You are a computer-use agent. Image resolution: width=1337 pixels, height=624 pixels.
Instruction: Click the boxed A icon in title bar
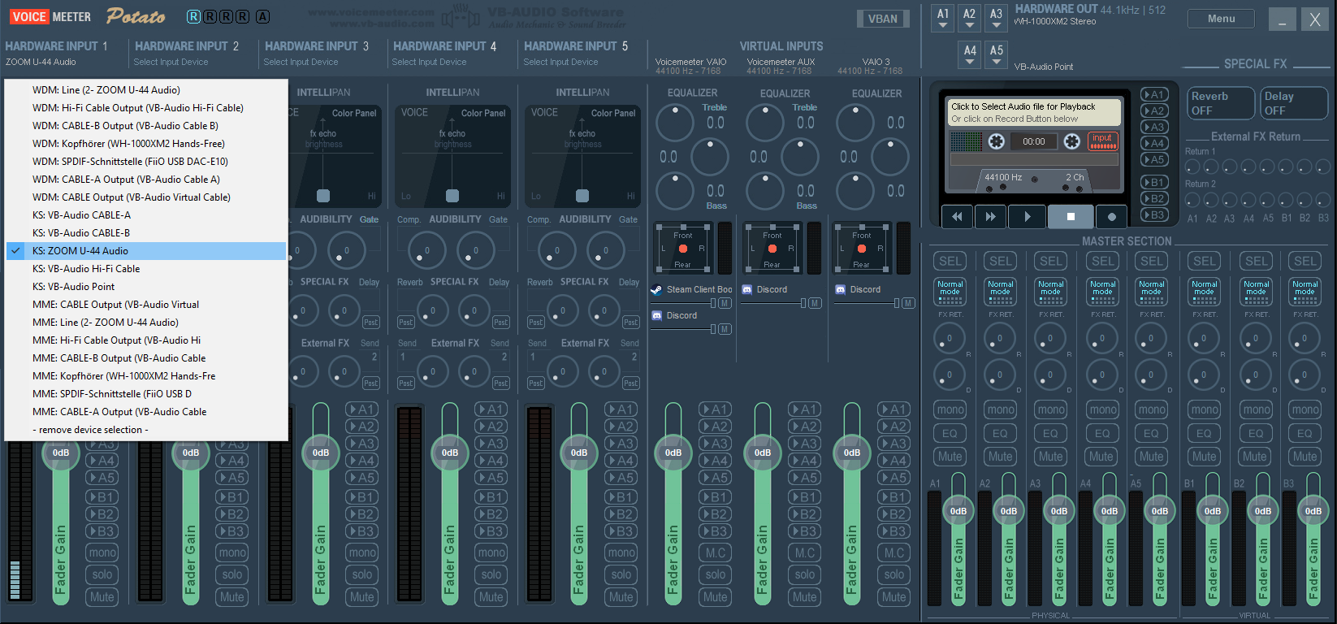[262, 16]
